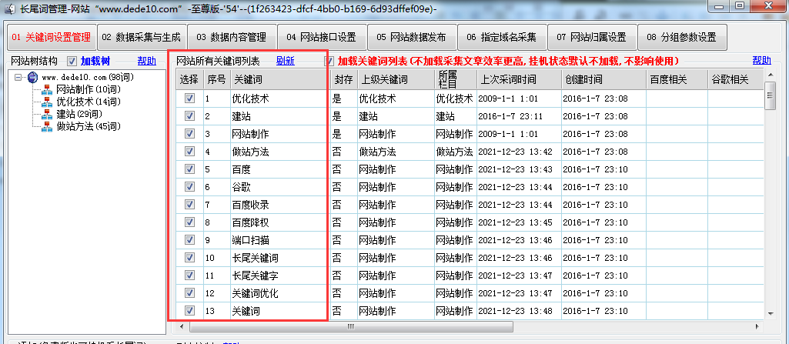Select 优化技术 (14词) in the tree

pos(88,102)
